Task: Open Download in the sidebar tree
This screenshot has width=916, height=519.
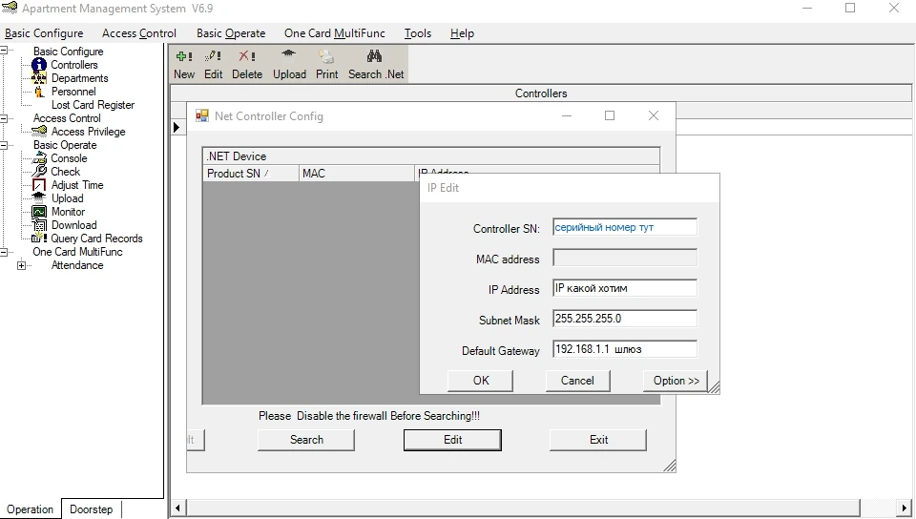Action: 74,225
